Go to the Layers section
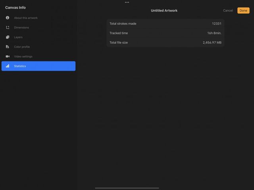The width and height of the screenshot is (254, 190). coord(38,37)
